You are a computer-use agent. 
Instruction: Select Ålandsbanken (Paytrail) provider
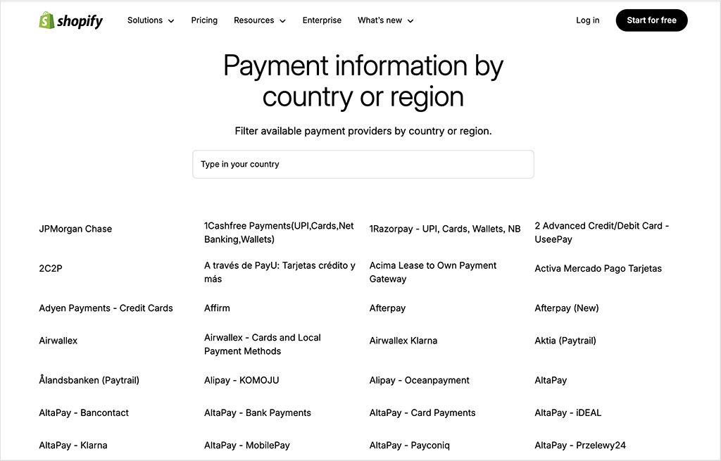(x=89, y=380)
